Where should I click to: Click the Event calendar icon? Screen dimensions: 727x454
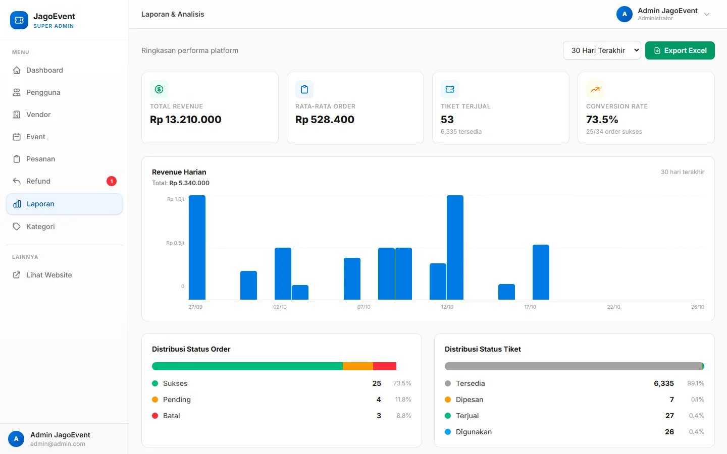(17, 137)
